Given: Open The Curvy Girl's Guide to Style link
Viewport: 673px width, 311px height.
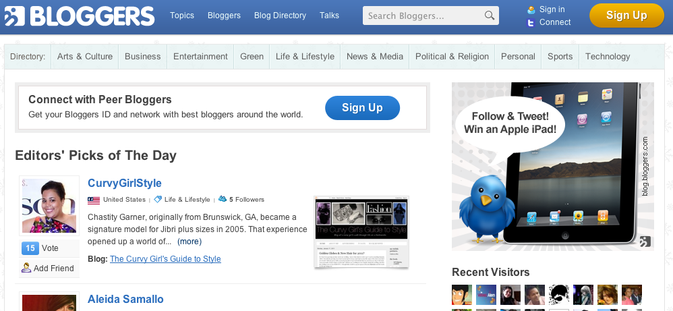Looking at the screenshot, I should coord(165,259).
